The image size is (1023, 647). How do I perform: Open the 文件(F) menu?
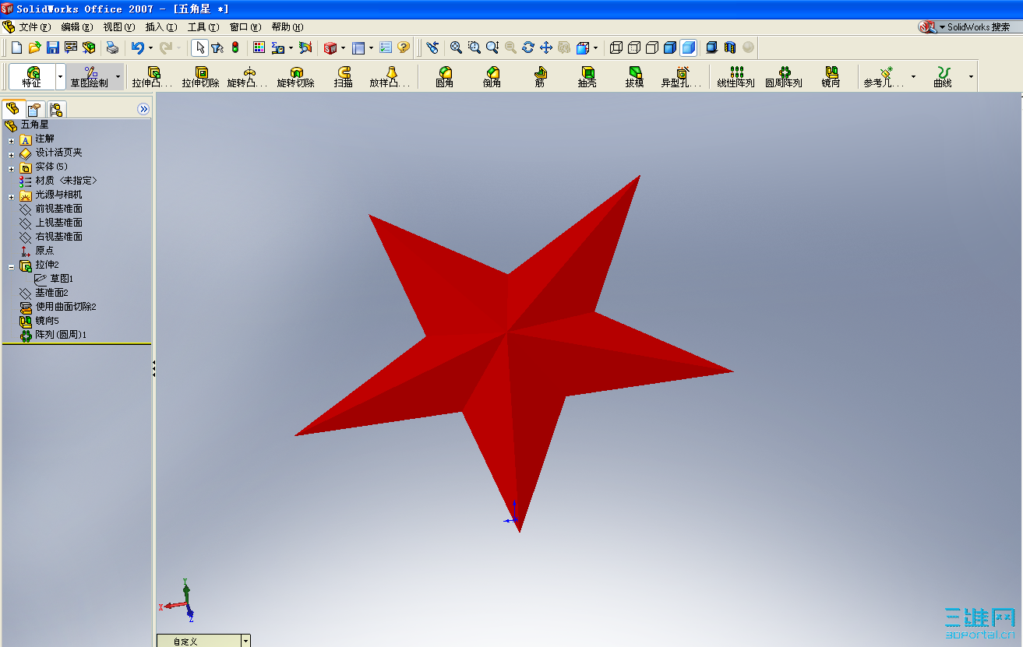tap(34, 26)
